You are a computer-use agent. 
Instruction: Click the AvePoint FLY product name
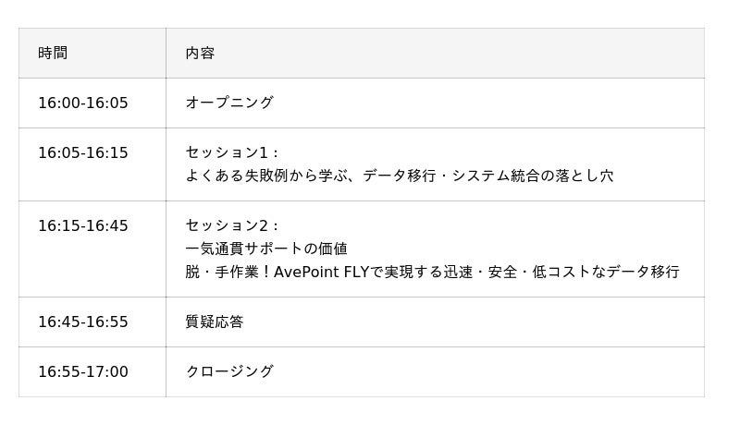[319, 273]
